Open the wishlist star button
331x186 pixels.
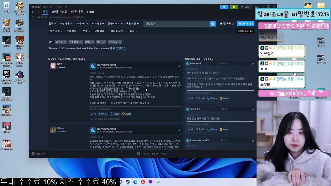227,24
